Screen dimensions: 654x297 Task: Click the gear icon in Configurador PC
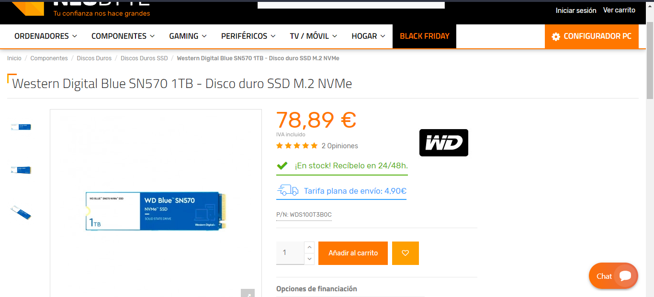[x=556, y=36]
